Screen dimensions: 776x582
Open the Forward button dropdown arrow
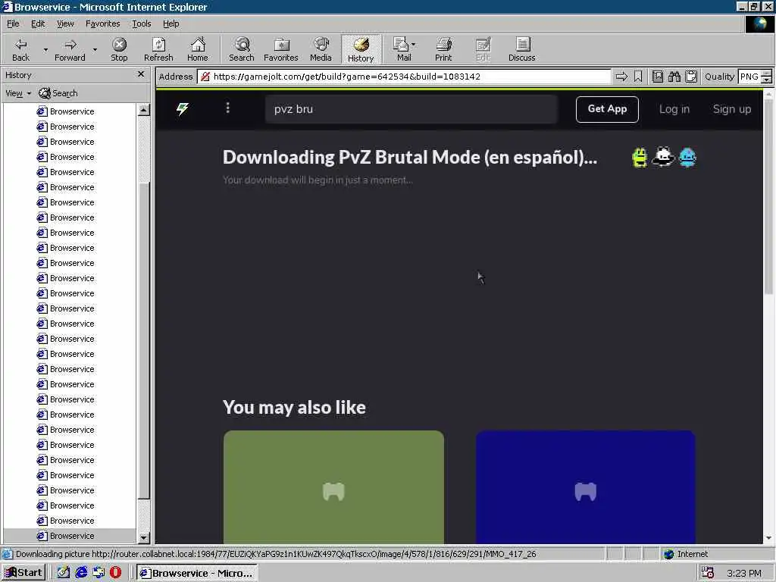pos(95,49)
